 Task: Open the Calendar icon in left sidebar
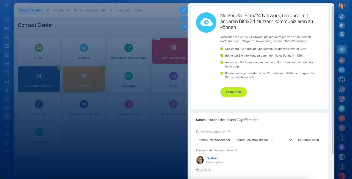[7, 46]
